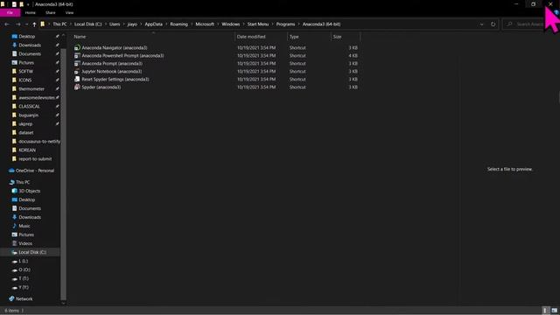Jump to Microsoft in address bar
This screenshot has width=560, height=315.
pos(205,24)
